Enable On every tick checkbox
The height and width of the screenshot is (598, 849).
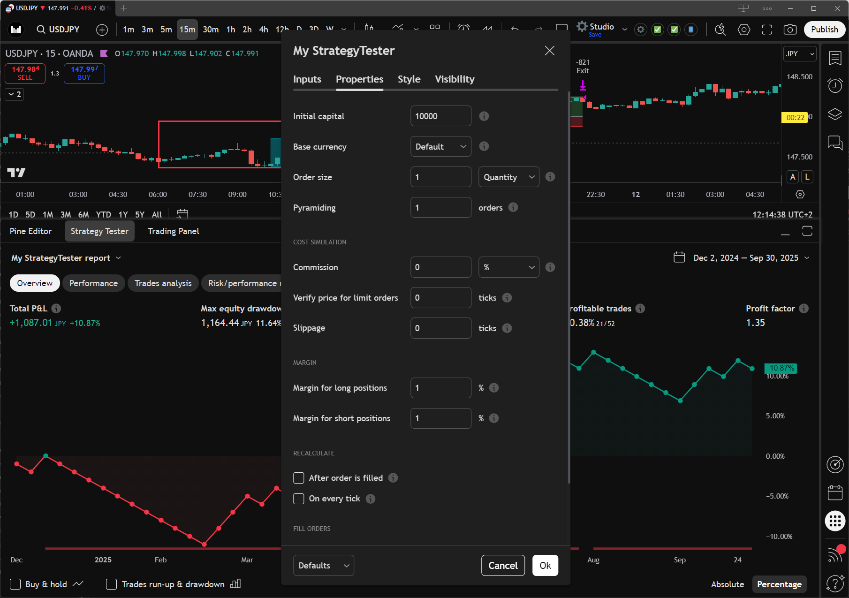pos(299,499)
